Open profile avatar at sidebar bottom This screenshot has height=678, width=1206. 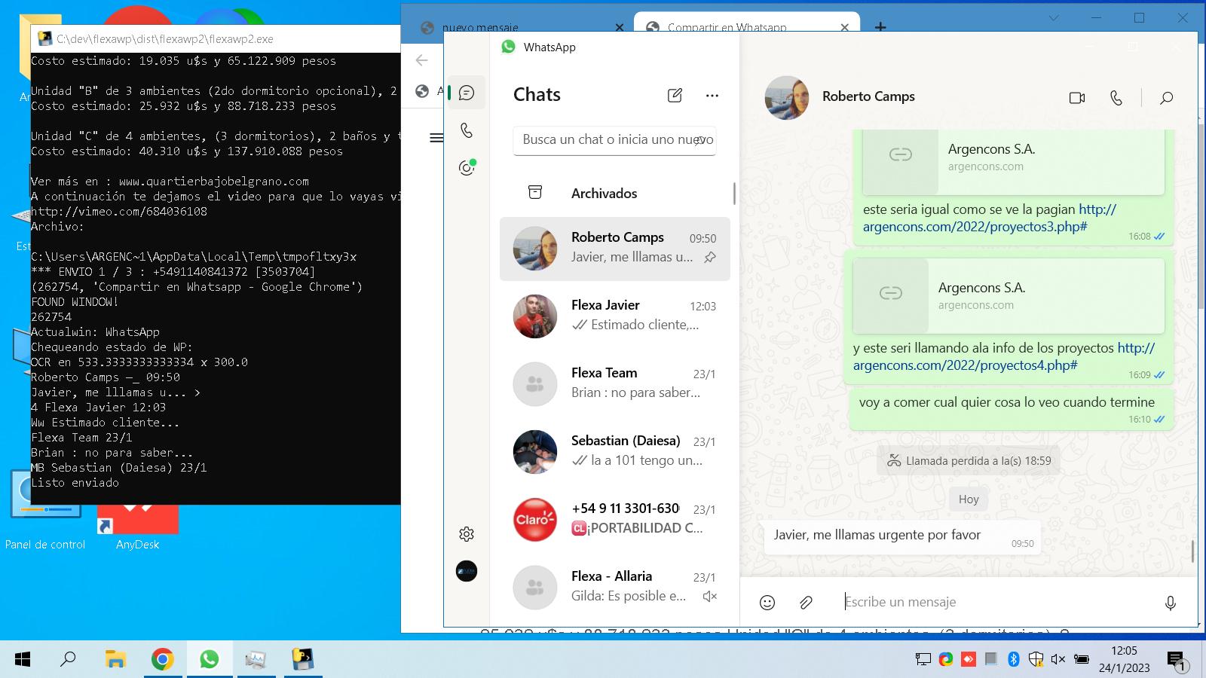(467, 571)
